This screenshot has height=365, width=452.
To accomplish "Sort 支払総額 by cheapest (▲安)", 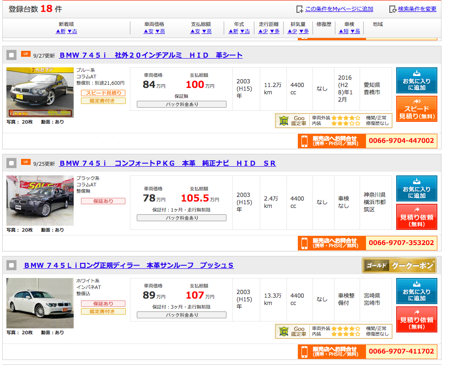I will (x=195, y=31).
